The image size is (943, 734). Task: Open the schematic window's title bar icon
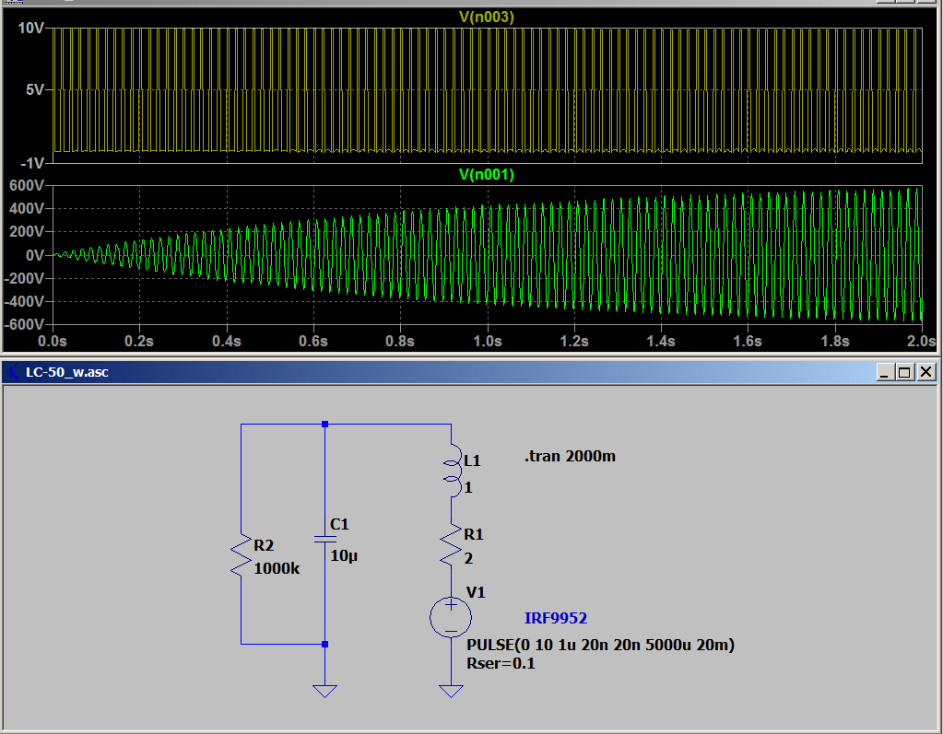click(x=12, y=372)
